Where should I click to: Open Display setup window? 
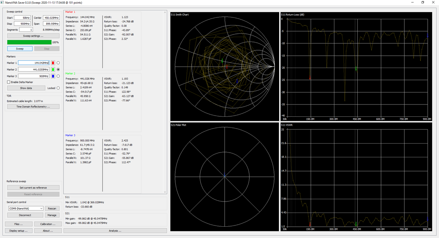click(x=19, y=231)
